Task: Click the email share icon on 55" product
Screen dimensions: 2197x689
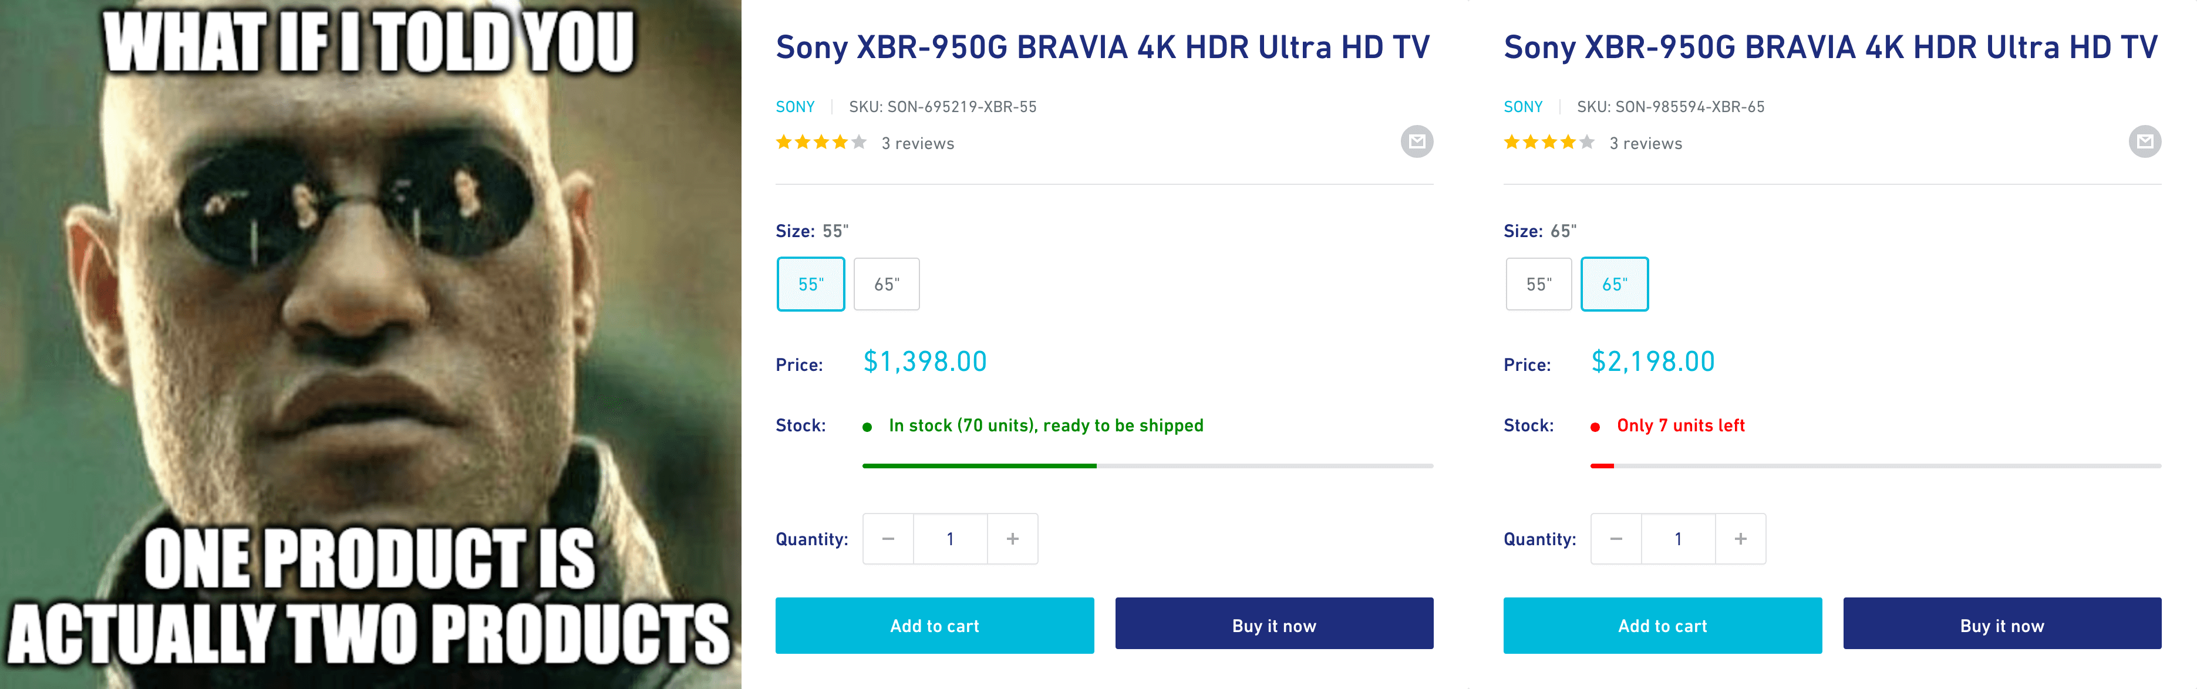Action: [x=1416, y=141]
